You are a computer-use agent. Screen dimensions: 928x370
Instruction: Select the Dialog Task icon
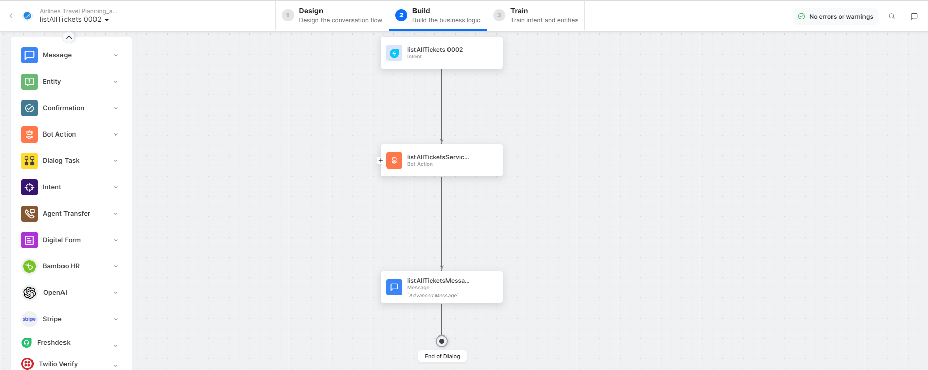coord(29,161)
